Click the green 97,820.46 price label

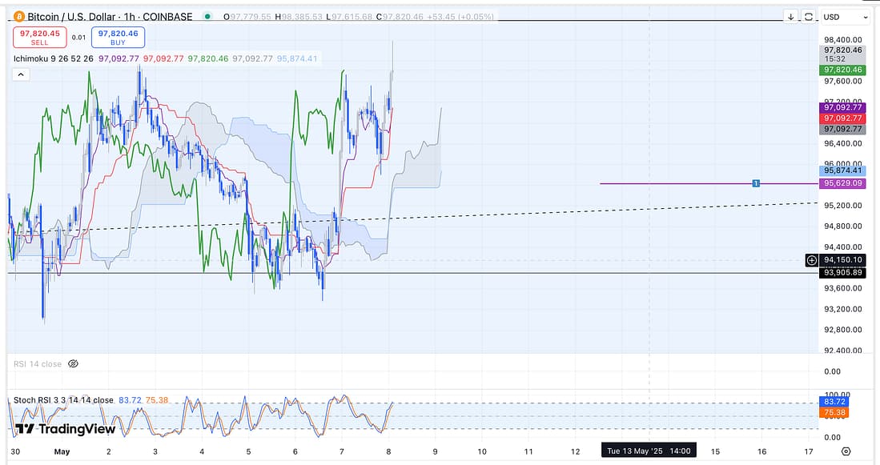click(842, 70)
